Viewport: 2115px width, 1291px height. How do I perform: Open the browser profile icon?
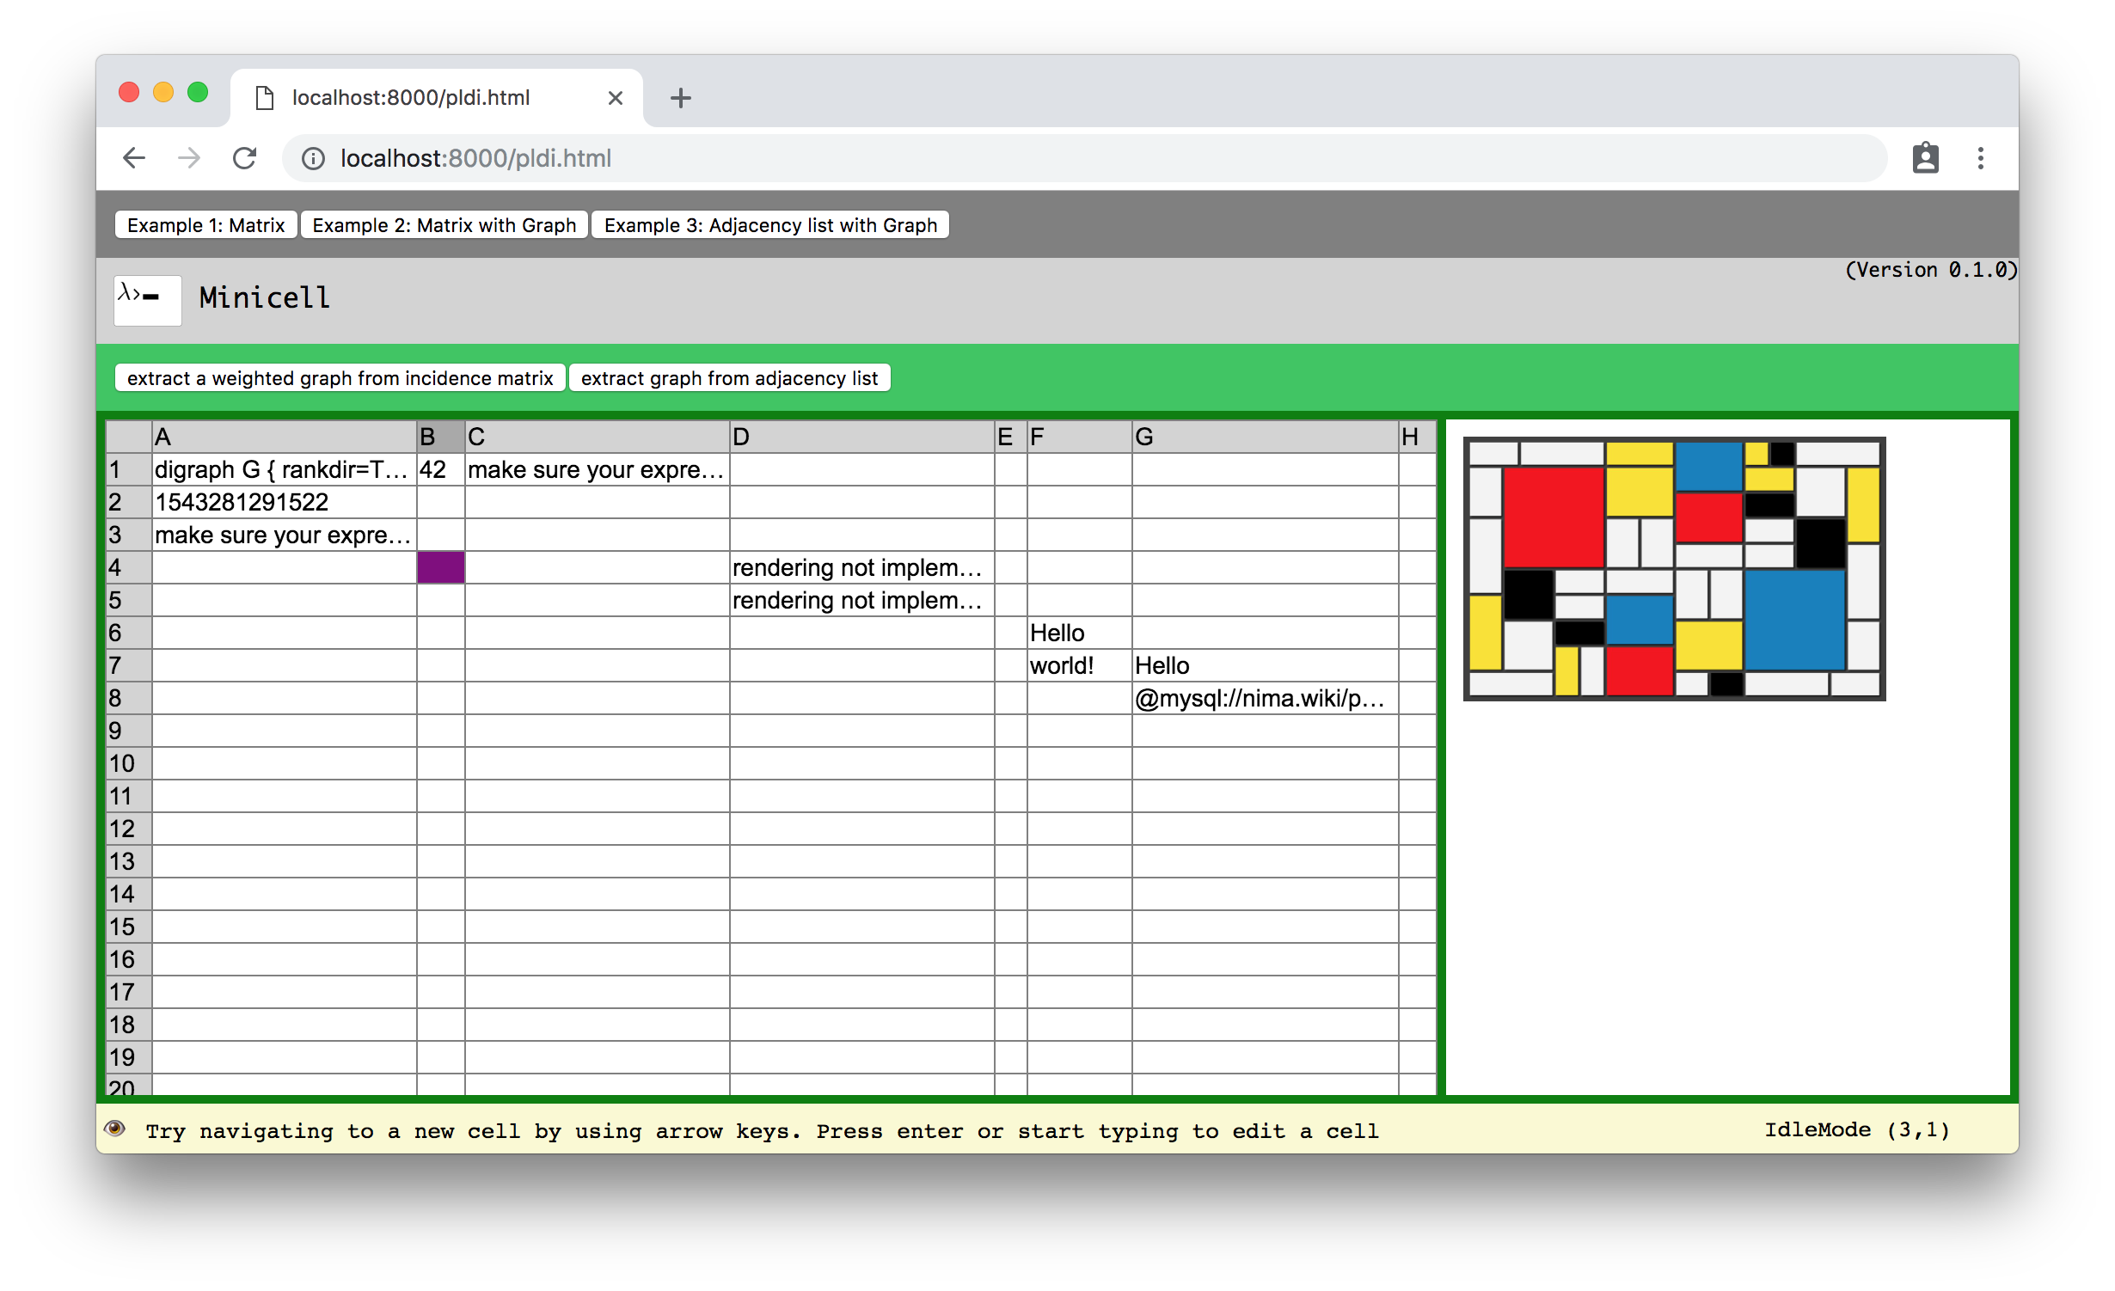tap(1925, 158)
